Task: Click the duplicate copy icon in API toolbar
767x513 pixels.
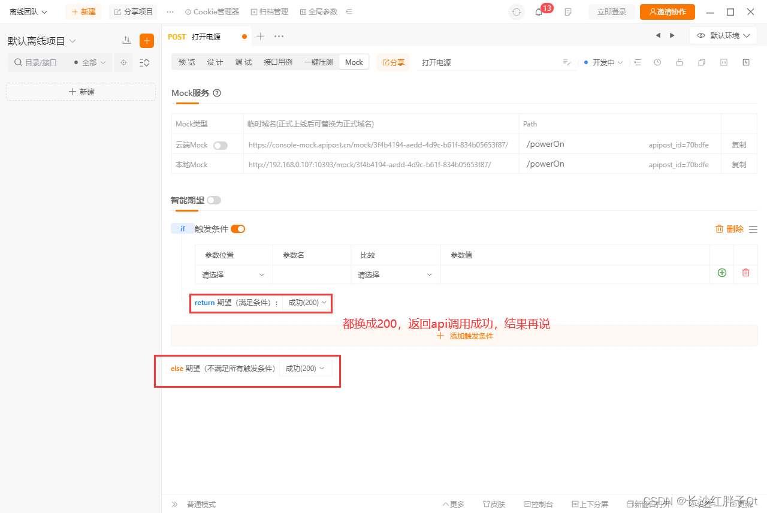Action: (701, 62)
